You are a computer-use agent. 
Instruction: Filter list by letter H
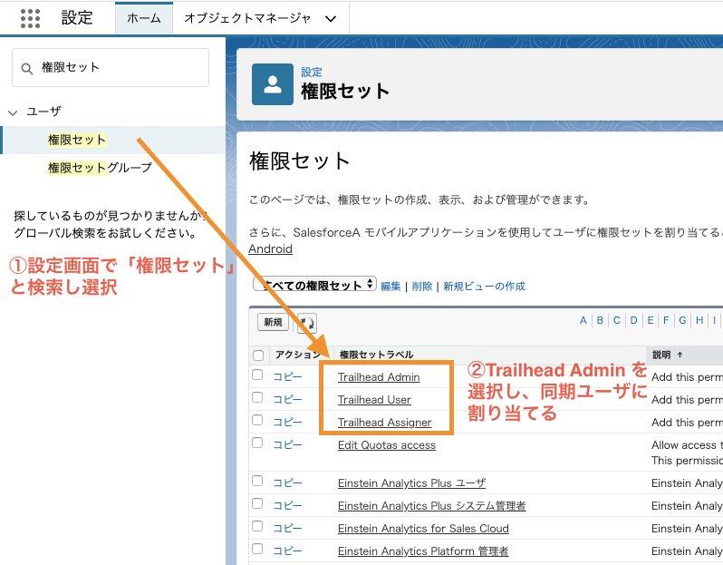[699, 320]
